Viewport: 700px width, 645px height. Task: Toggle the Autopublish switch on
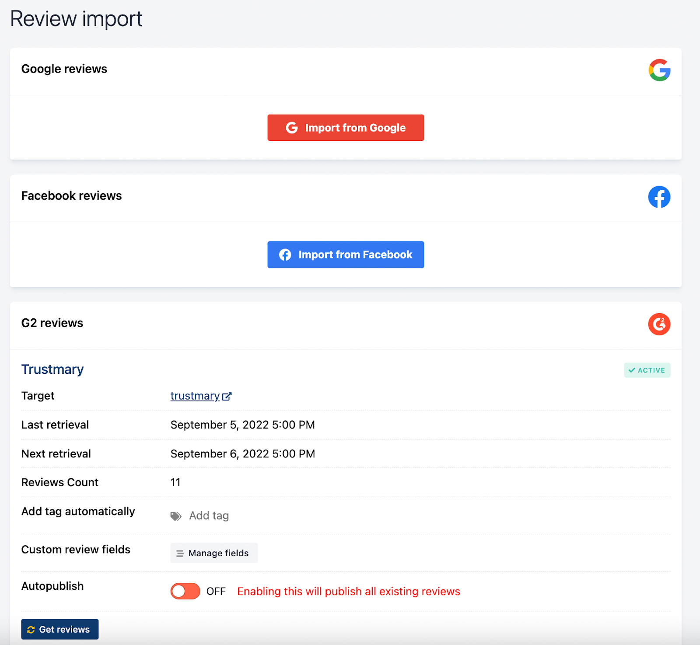click(185, 591)
